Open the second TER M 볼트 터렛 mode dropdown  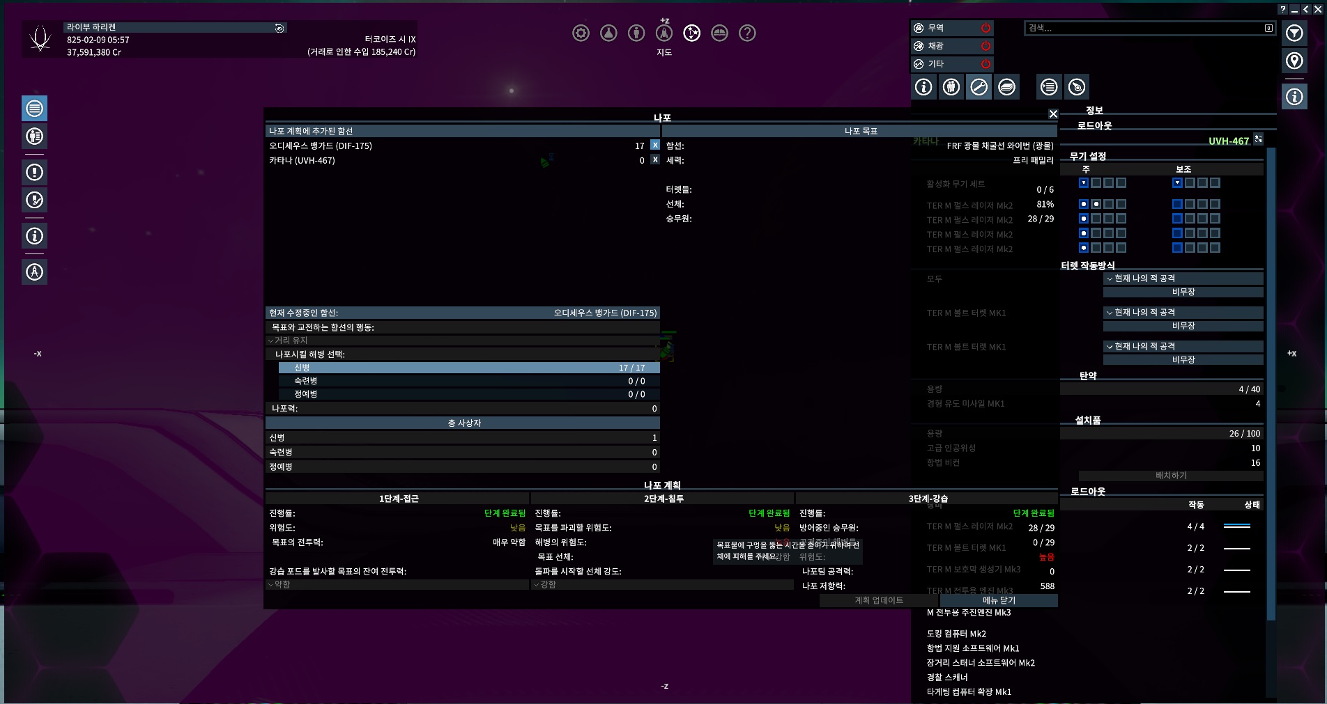tap(1183, 347)
